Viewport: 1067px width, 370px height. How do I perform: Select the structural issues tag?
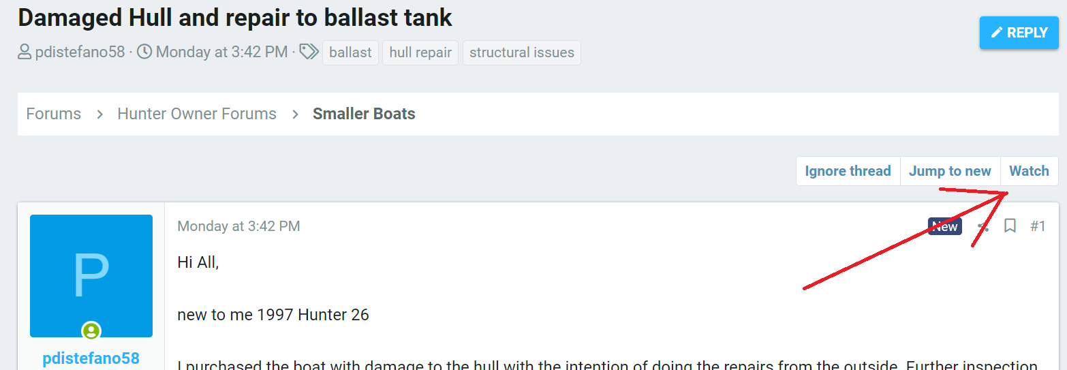(x=521, y=52)
